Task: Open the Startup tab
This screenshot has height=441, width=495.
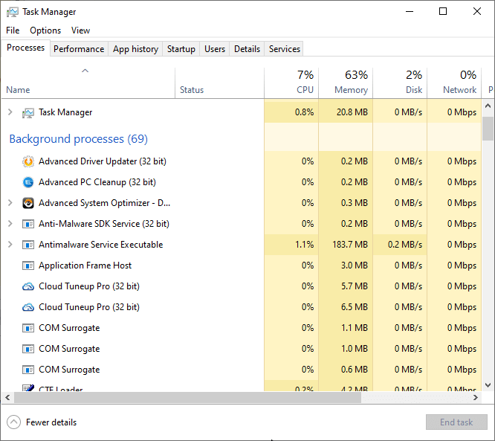Action: point(181,49)
